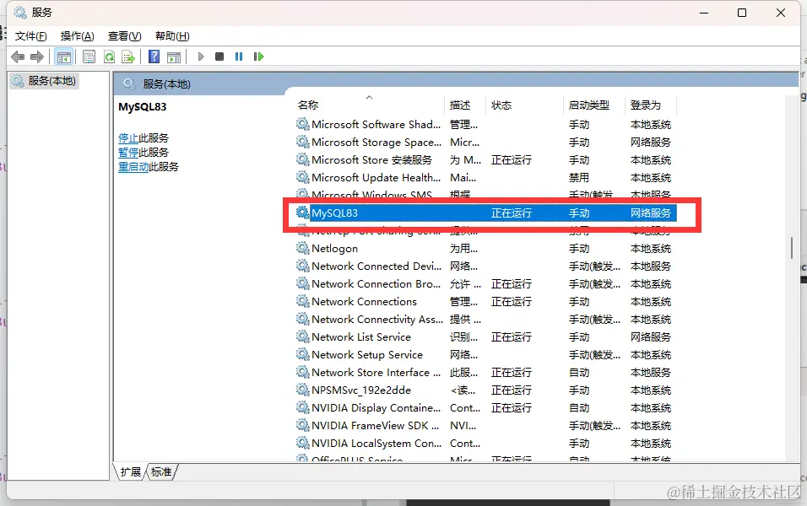Start service with play icon

(x=201, y=57)
